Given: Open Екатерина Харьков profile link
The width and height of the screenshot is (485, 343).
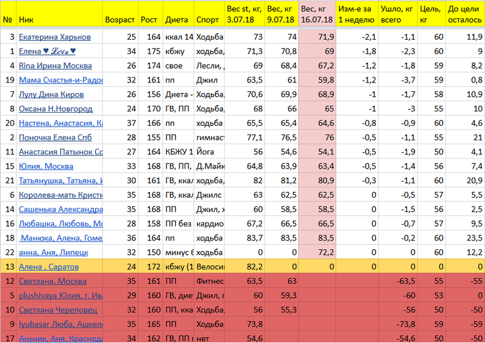Looking at the screenshot, I should coord(55,37).
